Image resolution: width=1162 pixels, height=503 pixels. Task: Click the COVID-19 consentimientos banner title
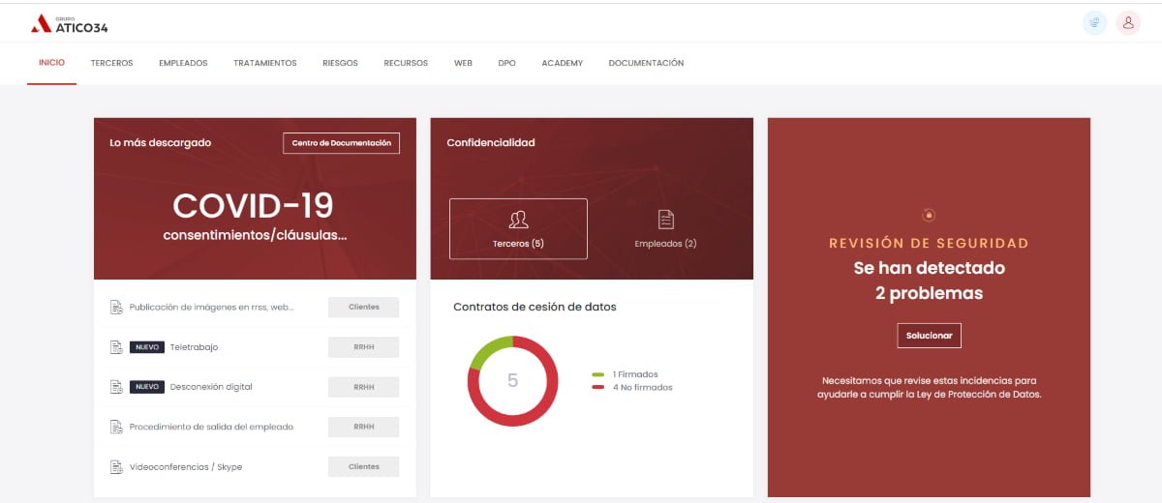tap(254, 206)
